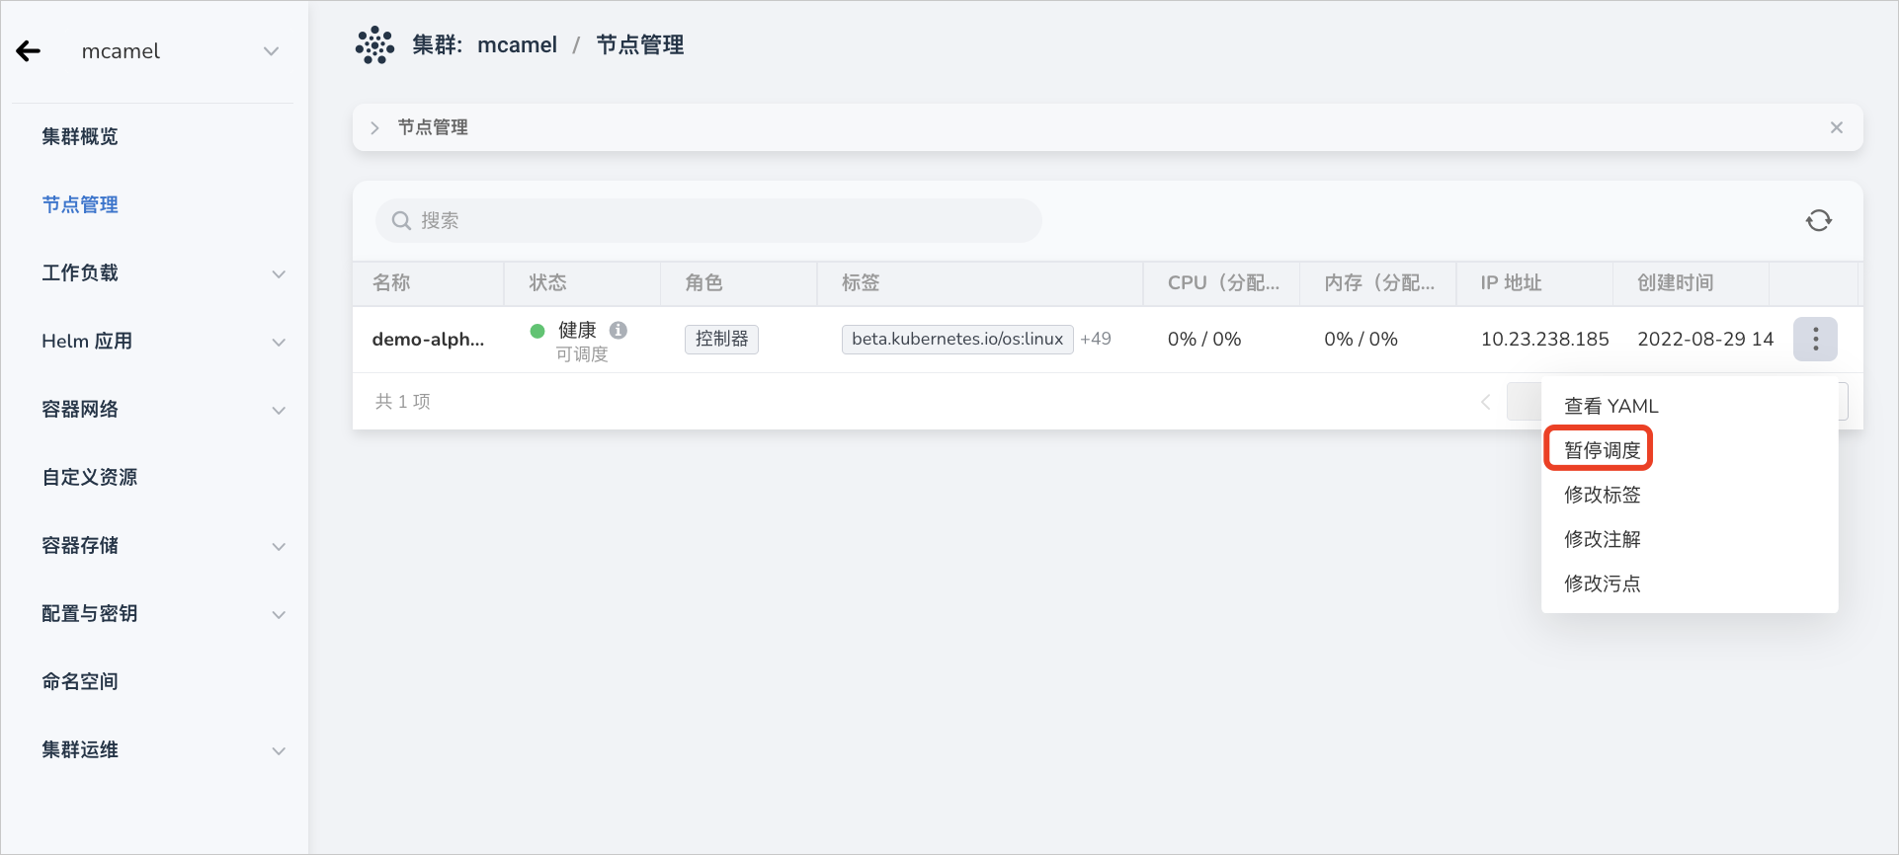Expand the 配置与密钥 sidebar section

279,614
